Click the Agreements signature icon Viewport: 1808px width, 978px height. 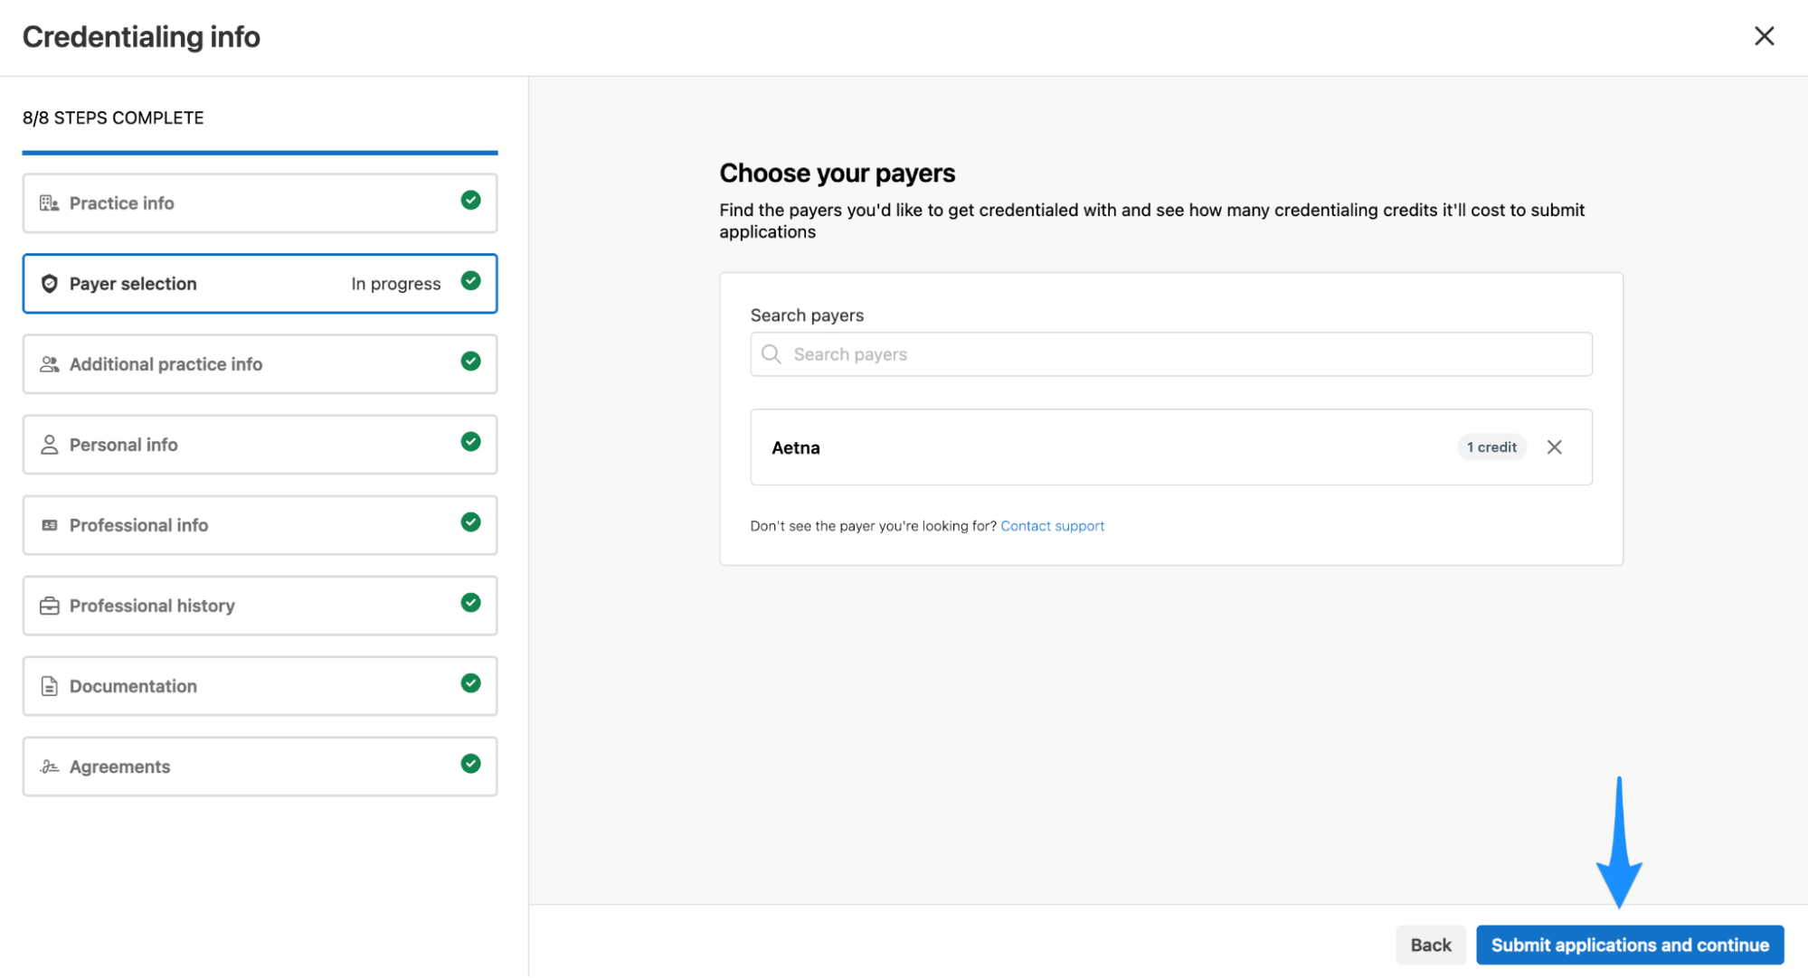(50, 766)
